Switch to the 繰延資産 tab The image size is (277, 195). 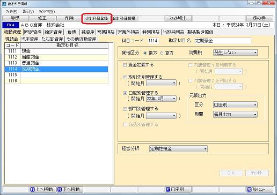click(x=53, y=32)
